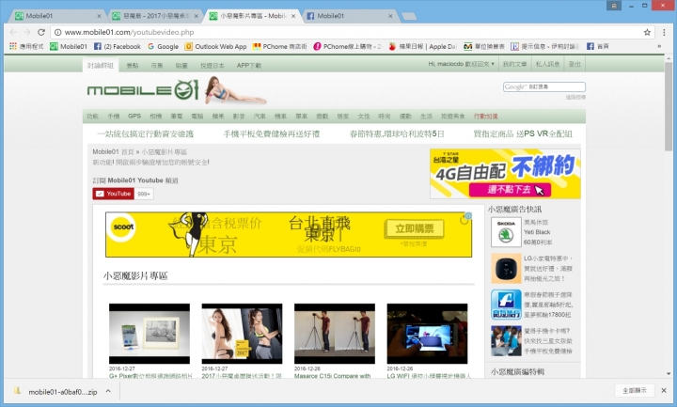
Task: Open the APP下載 navigation item
Action: click(x=248, y=66)
